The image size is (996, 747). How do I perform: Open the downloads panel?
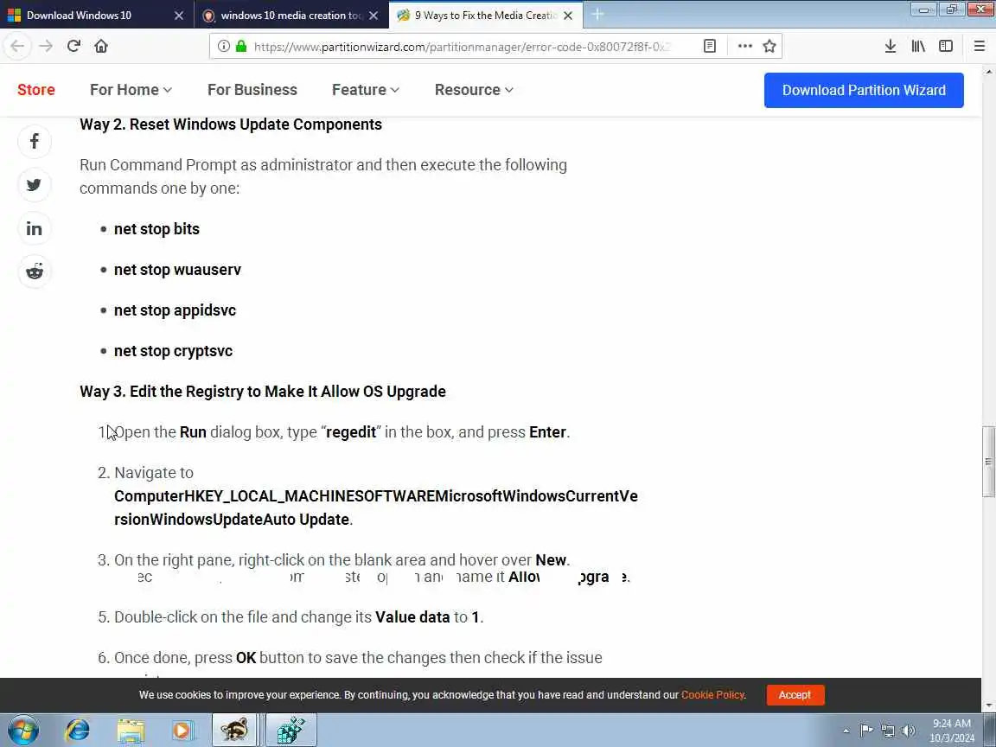tap(891, 46)
